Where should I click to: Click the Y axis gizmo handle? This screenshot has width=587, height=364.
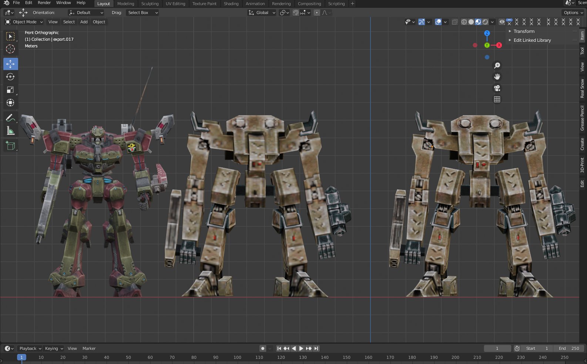(487, 45)
